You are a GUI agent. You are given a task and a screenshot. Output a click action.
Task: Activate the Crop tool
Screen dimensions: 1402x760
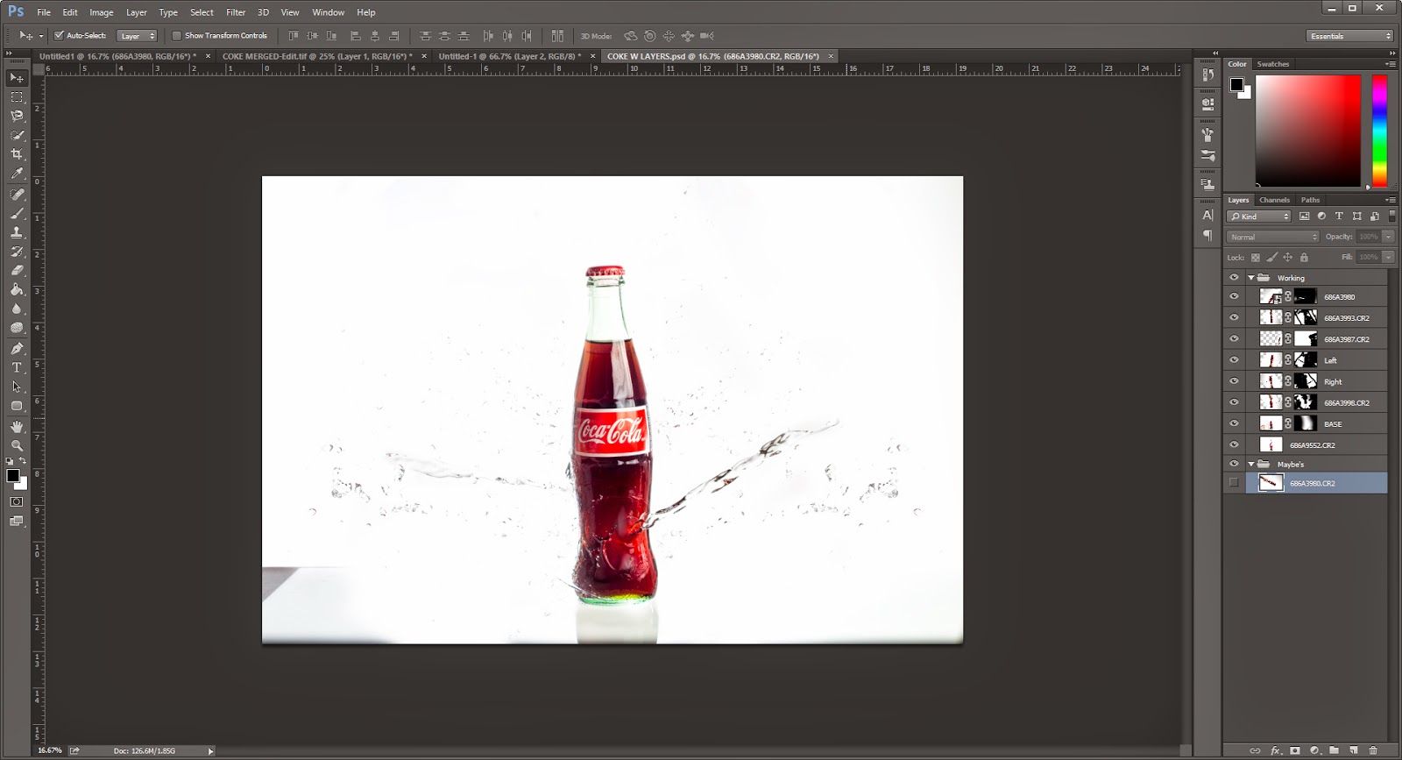tap(17, 154)
